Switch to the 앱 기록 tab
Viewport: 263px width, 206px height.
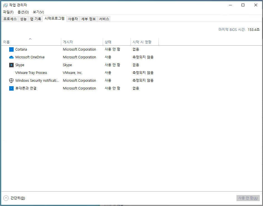(x=36, y=19)
